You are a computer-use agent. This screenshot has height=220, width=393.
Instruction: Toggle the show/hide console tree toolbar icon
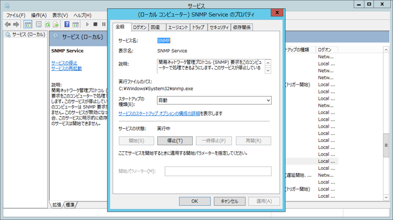click(28, 25)
